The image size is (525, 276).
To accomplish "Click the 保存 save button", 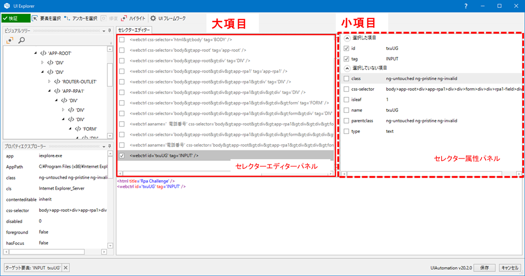I will [x=485, y=268].
